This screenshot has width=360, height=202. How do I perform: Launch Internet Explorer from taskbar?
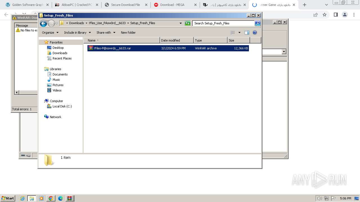click(x=22, y=198)
